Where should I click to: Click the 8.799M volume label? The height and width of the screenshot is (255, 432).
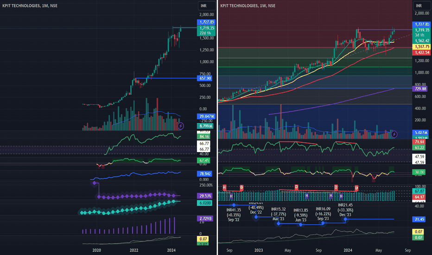tap(205, 126)
